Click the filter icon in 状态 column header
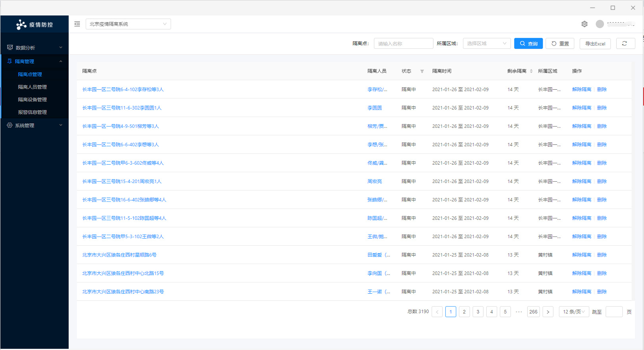Viewport: 644px width, 350px height. (x=422, y=71)
